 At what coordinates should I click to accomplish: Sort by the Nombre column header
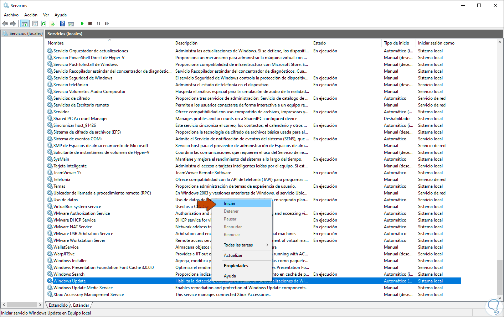pyautogui.click(x=109, y=43)
